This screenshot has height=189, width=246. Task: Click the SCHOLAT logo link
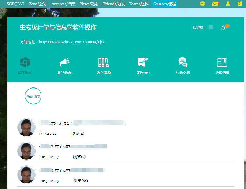point(15,4)
